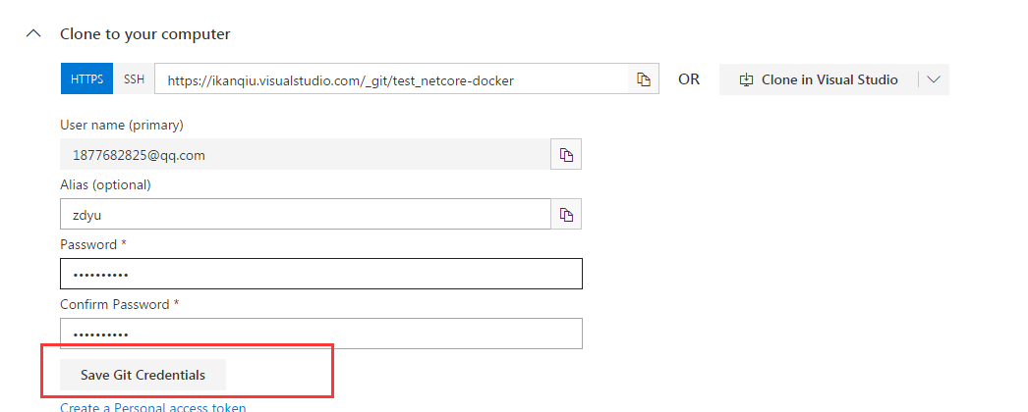1028x412 pixels.
Task: Save Git Credentials
Action: (x=143, y=375)
